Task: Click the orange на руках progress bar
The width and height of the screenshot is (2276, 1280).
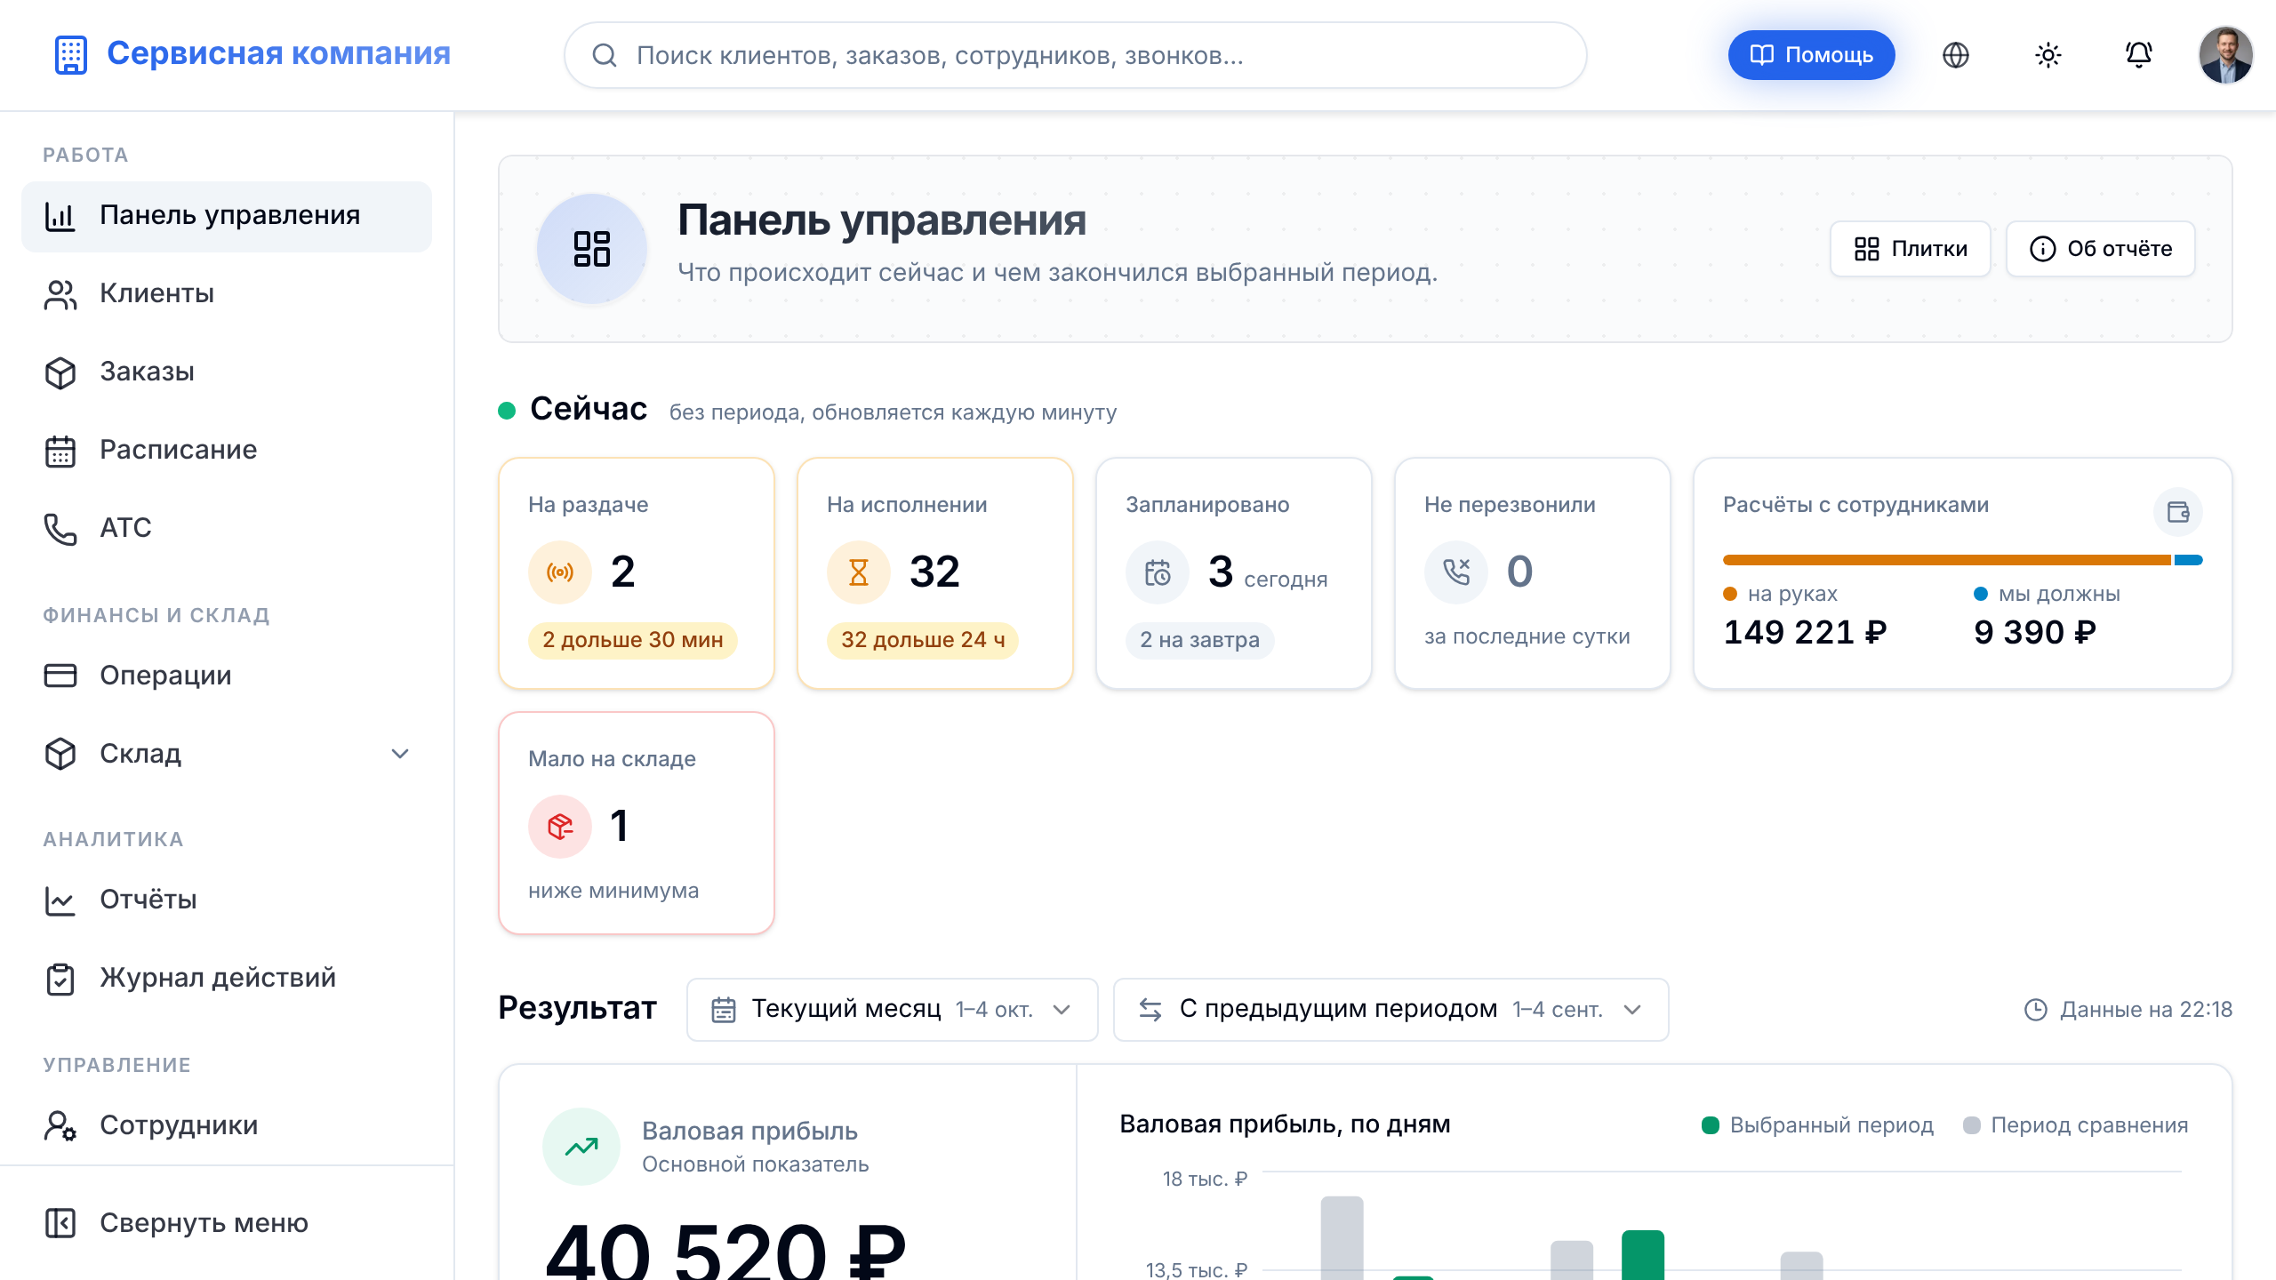Action: (1946, 560)
